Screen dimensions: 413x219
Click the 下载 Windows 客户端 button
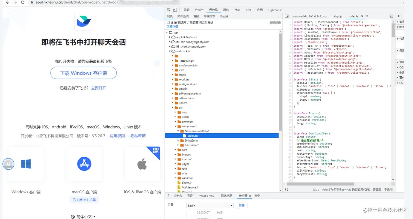pos(84,73)
